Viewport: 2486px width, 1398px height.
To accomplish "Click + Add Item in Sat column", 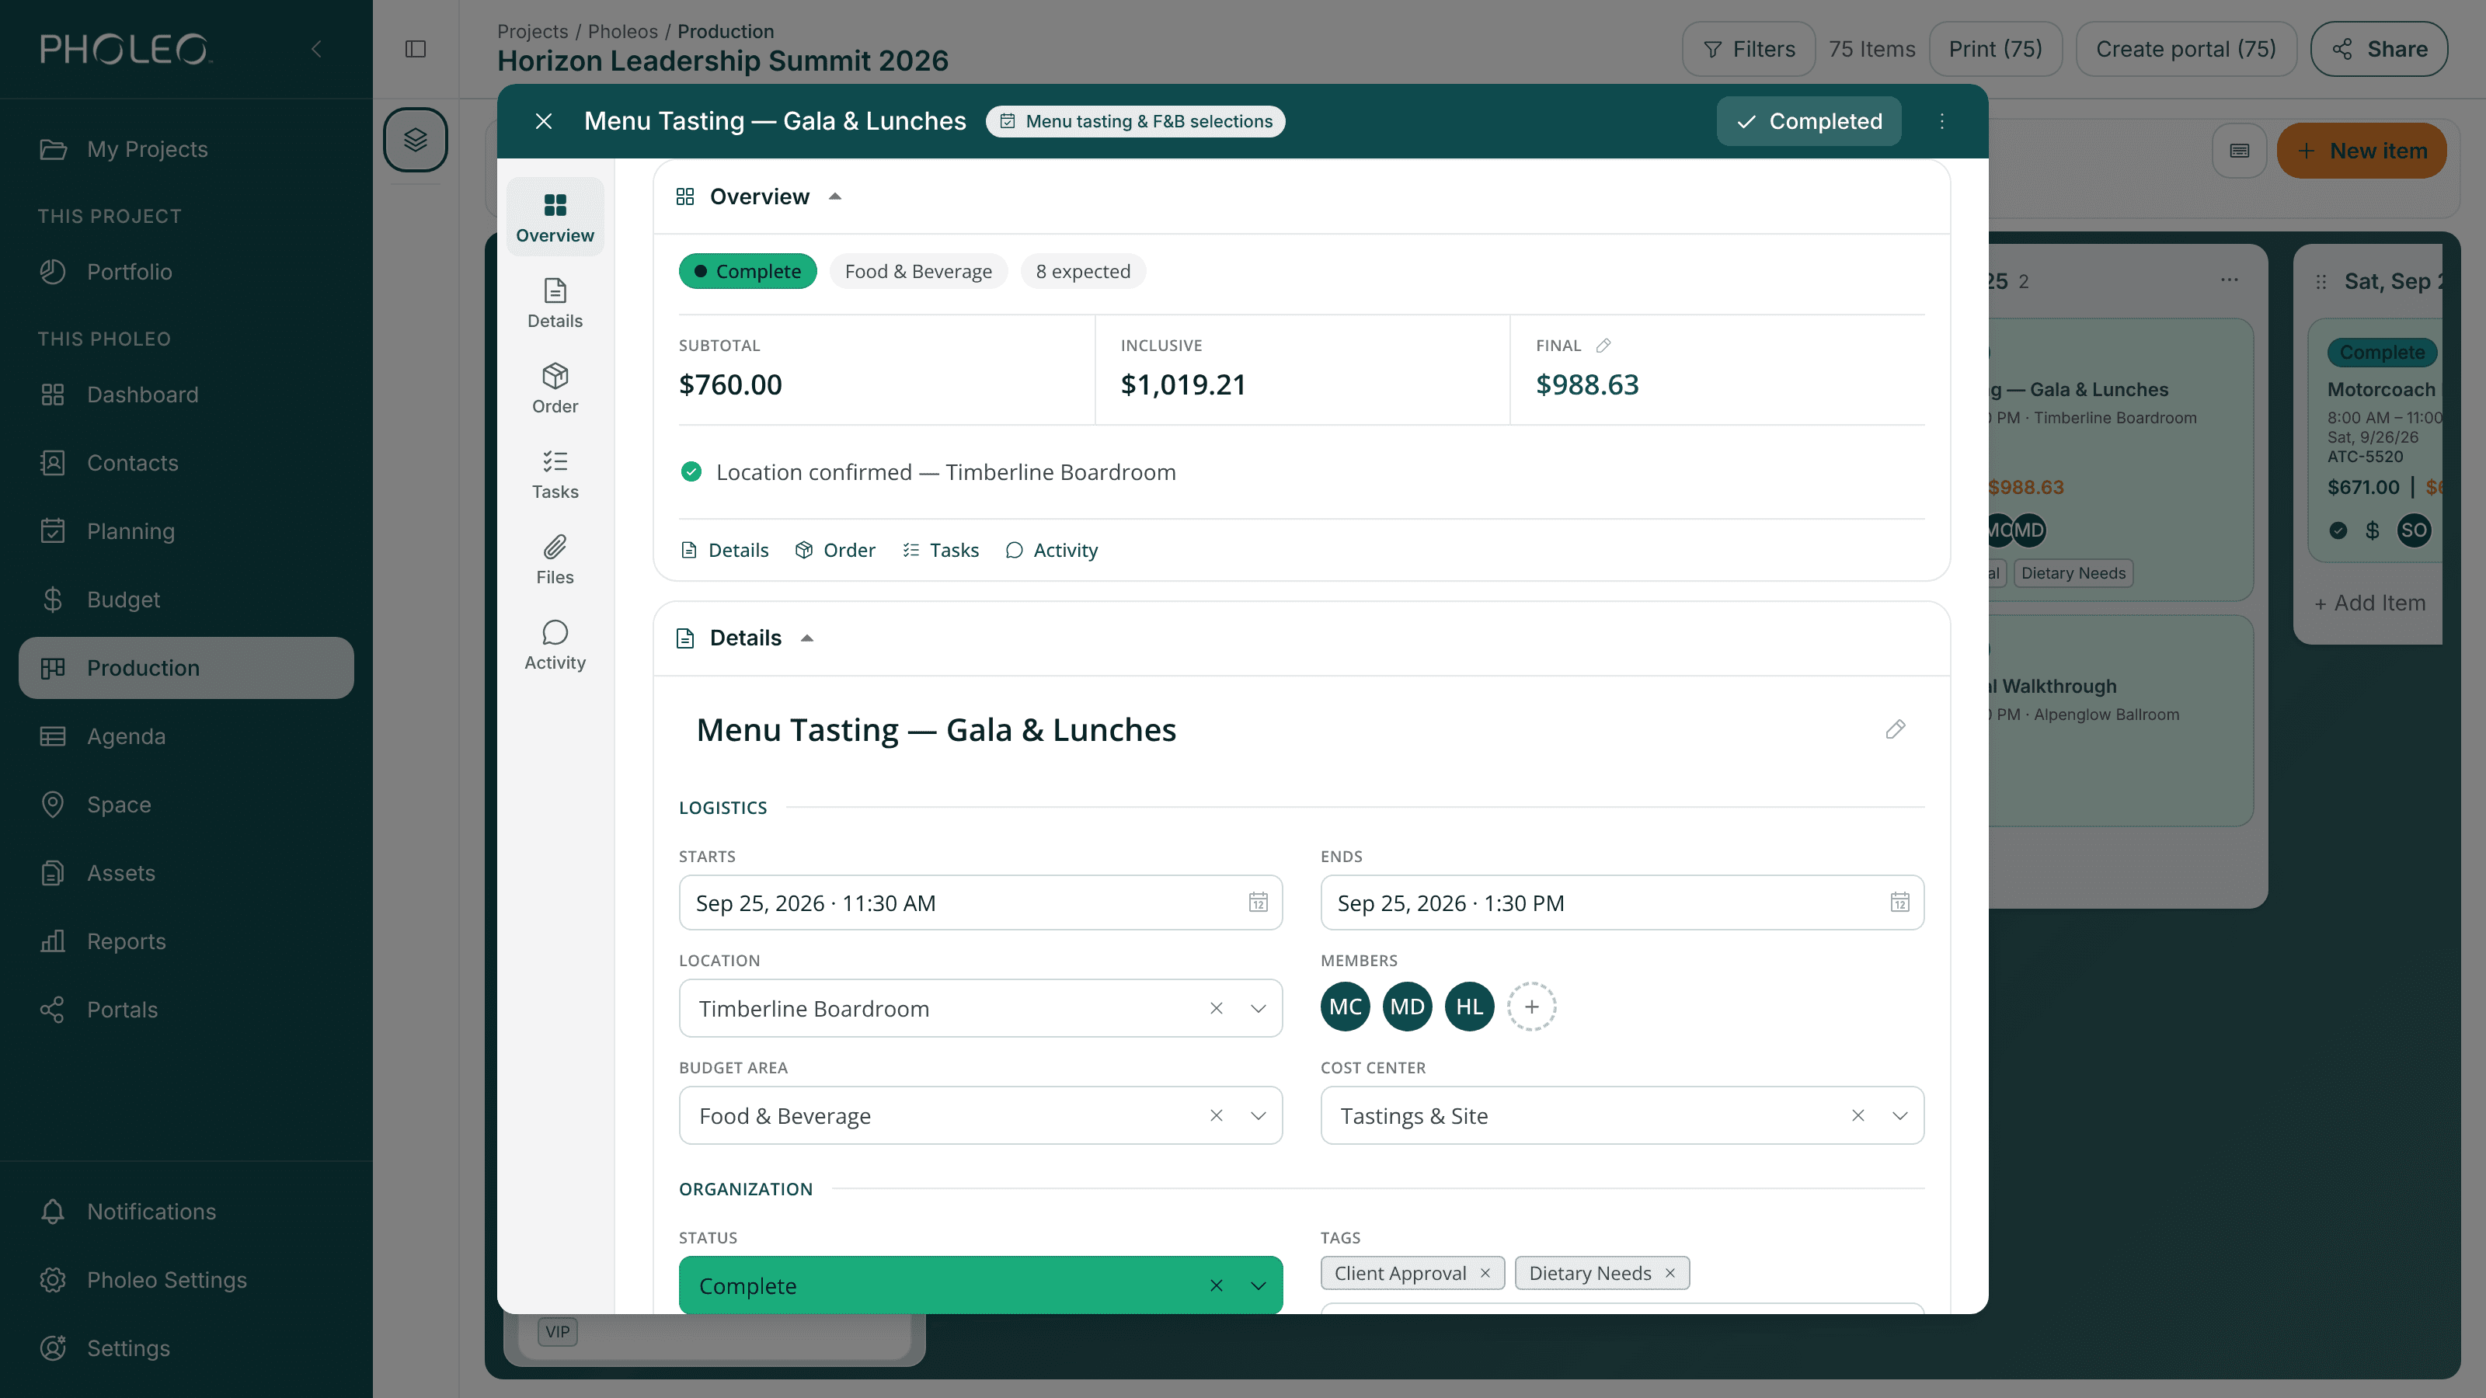I will [x=2370, y=603].
